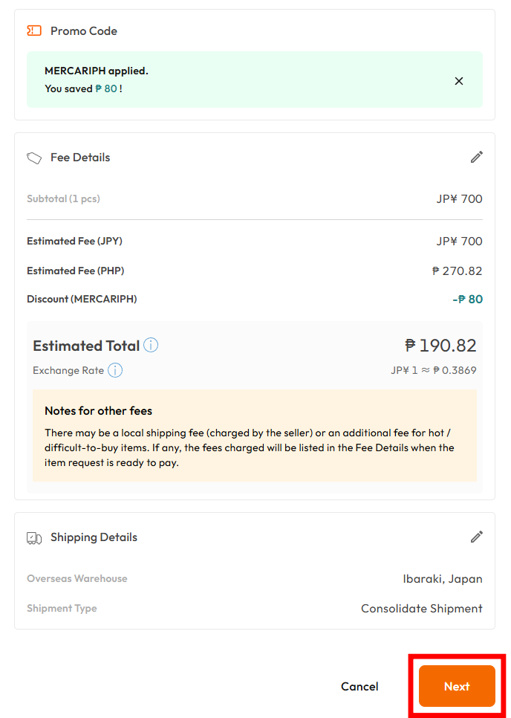Select the Ibaraki, Japan warehouse value
This screenshot has width=511, height=718.
point(443,579)
